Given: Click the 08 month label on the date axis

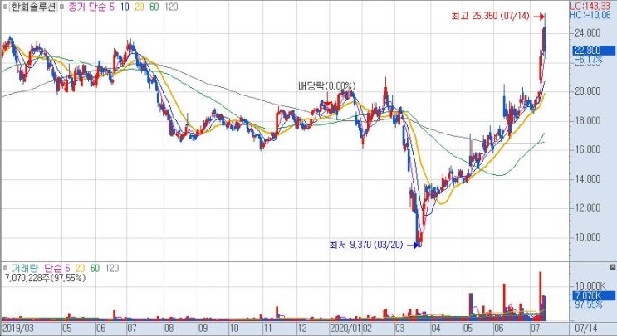Looking at the screenshot, I should pyautogui.click(x=169, y=329).
